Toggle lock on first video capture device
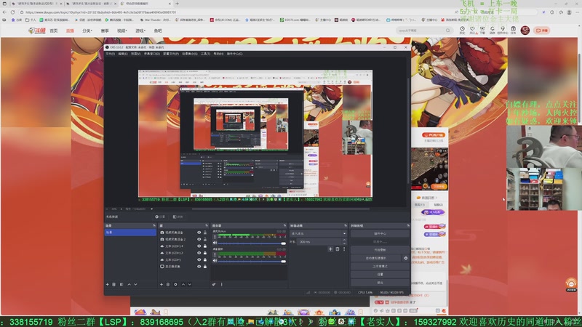 205,233
